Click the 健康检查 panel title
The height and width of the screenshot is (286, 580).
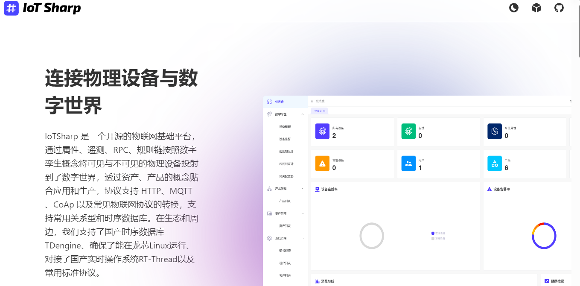(x=557, y=281)
